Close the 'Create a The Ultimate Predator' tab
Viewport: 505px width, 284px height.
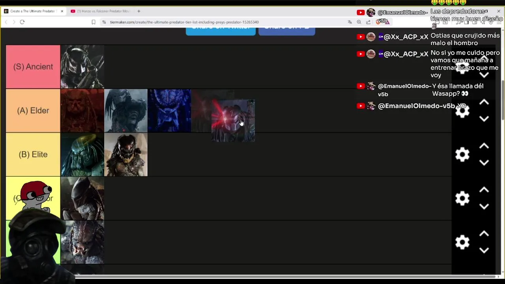coord(62,11)
